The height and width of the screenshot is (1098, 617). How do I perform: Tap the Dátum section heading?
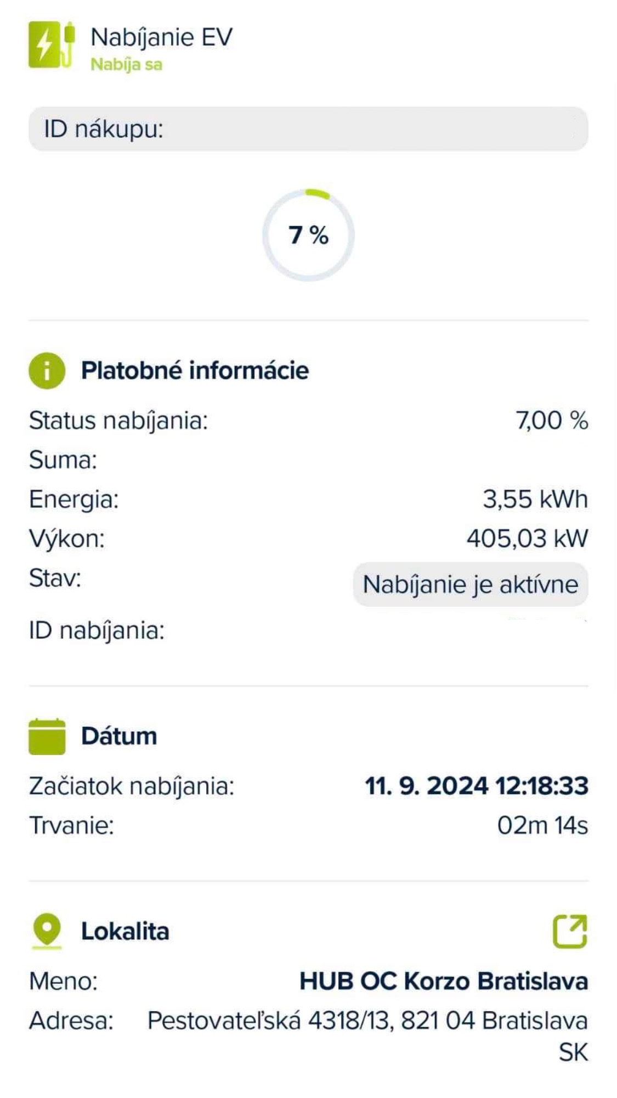click(x=119, y=736)
